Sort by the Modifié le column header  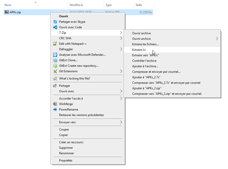tap(86, 5)
